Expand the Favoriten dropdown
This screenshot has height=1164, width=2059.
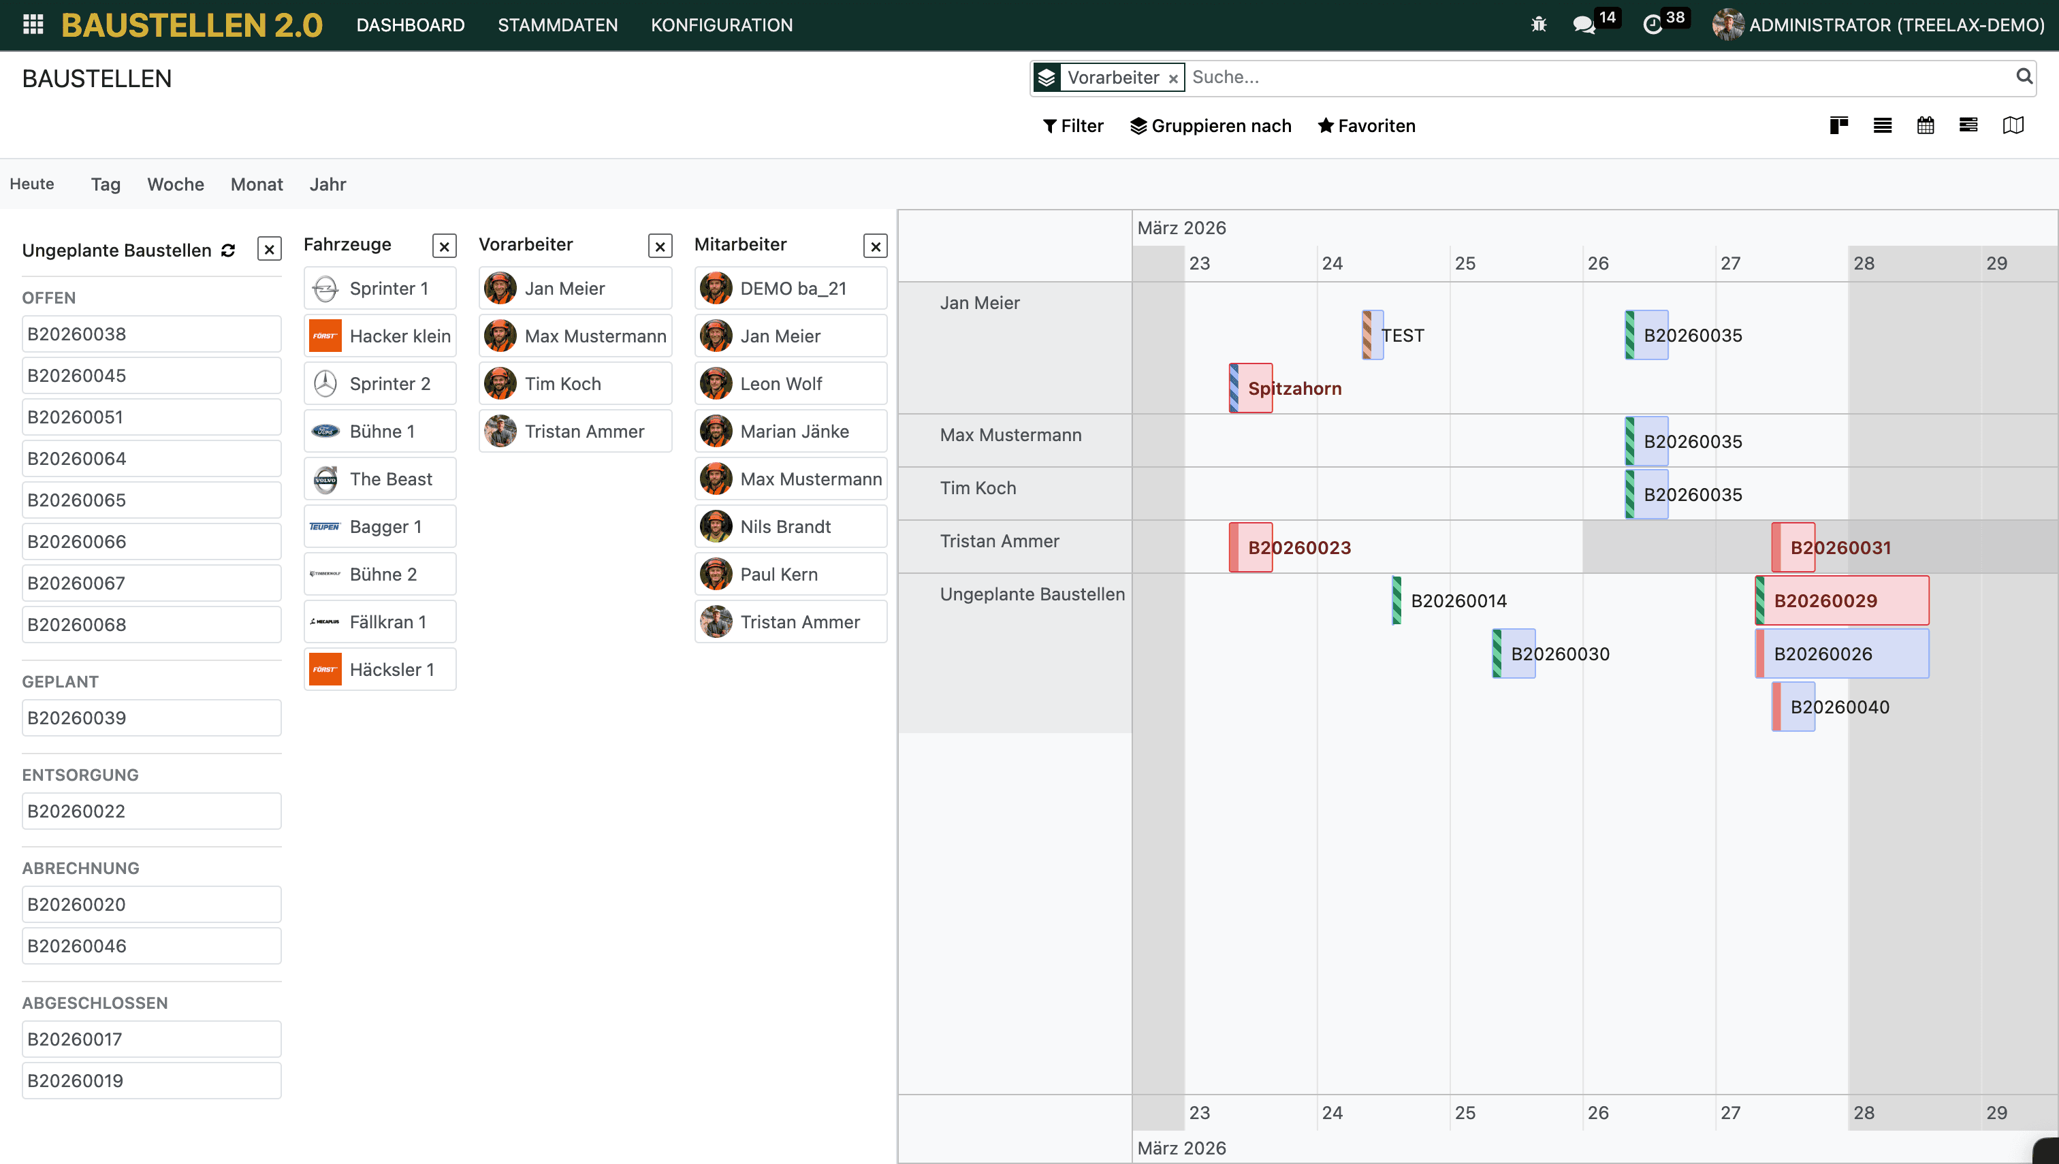point(1366,125)
